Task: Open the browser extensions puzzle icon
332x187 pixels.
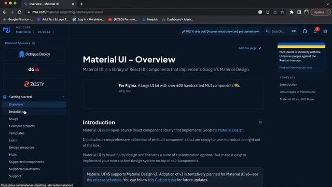Action: click(x=292, y=12)
